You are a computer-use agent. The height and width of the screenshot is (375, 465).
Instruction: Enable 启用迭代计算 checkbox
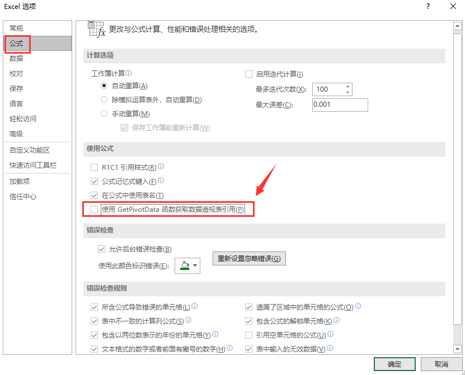pyautogui.click(x=249, y=74)
